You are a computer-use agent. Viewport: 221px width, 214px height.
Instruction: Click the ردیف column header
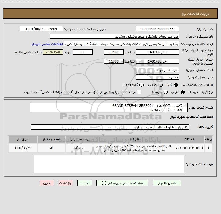tap(208, 139)
